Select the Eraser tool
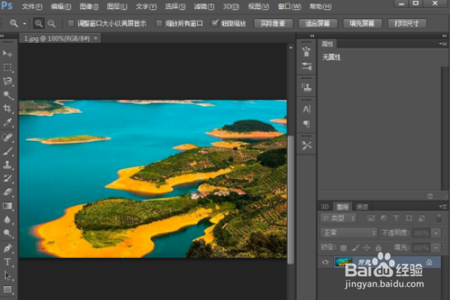Screen dimensions: 450x300 [7, 192]
